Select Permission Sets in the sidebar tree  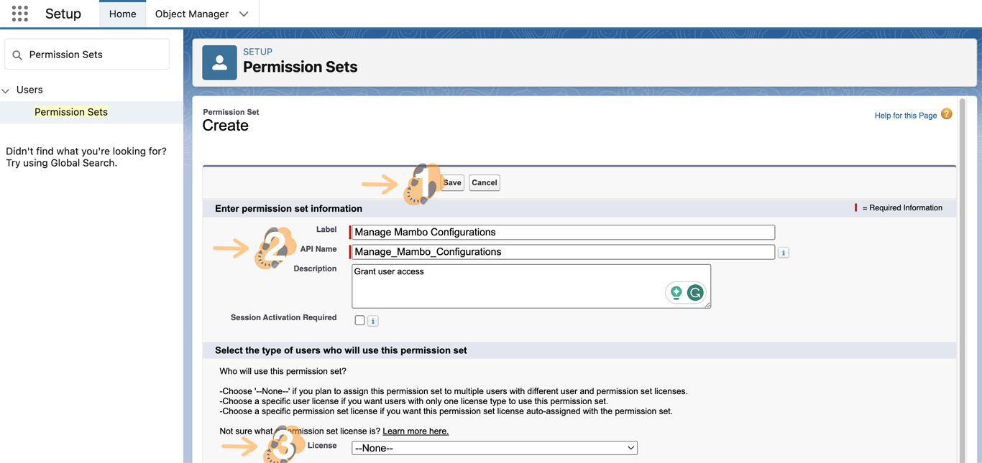[71, 112]
